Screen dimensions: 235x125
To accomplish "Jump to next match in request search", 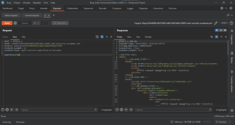I will [x=16, y=110].
